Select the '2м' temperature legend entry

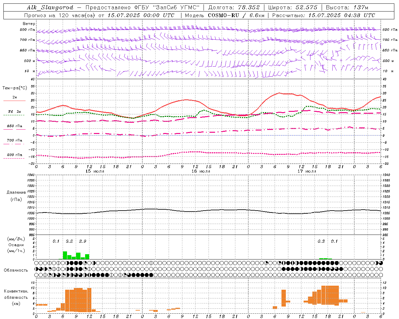pyautogui.click(x=15, y=98)
